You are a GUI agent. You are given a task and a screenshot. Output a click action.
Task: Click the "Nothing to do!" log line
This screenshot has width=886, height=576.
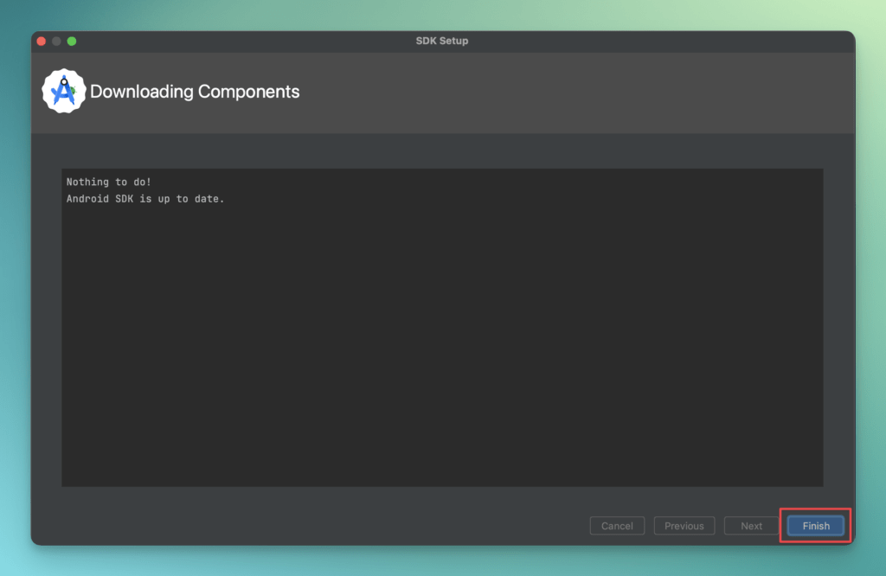(x=108, y=182)
